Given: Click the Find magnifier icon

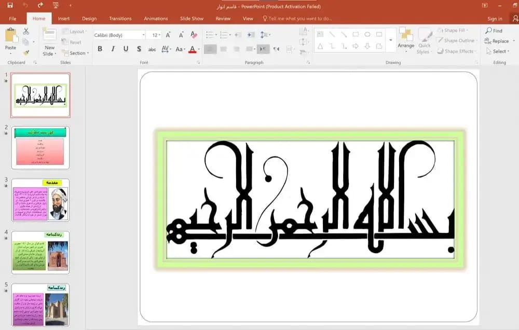Looking at the screenshot, I should pyautogui.click(x=488, y=31).
